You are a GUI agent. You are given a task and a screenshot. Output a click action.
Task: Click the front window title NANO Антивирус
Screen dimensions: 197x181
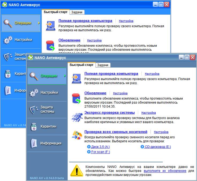[50, 58]
